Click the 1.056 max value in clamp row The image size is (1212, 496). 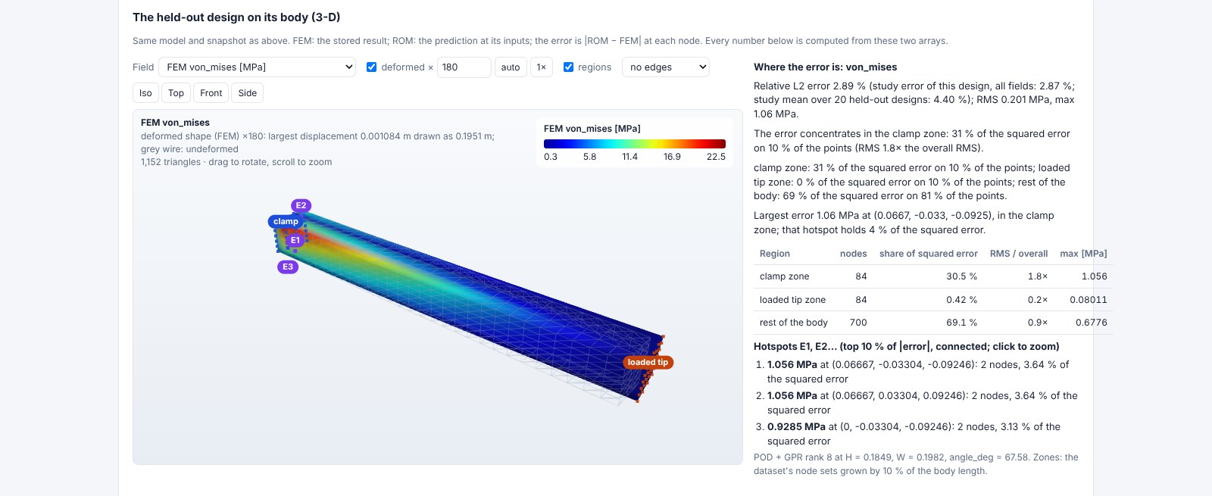pyautogui.click(x=1095, y=276)
